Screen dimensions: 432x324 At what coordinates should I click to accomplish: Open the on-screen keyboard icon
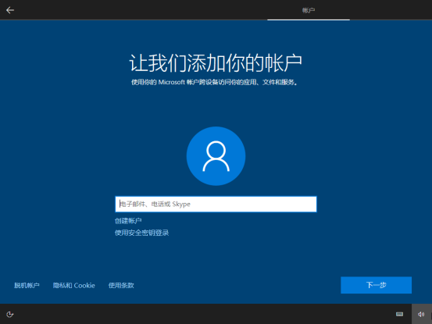point(399,314)
